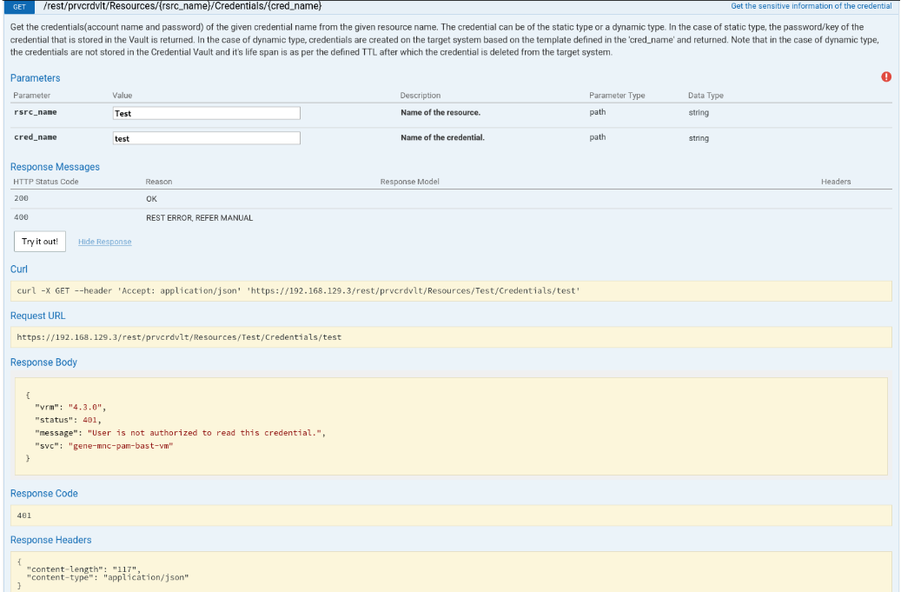Open the /rest/prvcrdvlt/Resources endpoint path
Viewport: 901px width, 592px height.
point(182,6)
